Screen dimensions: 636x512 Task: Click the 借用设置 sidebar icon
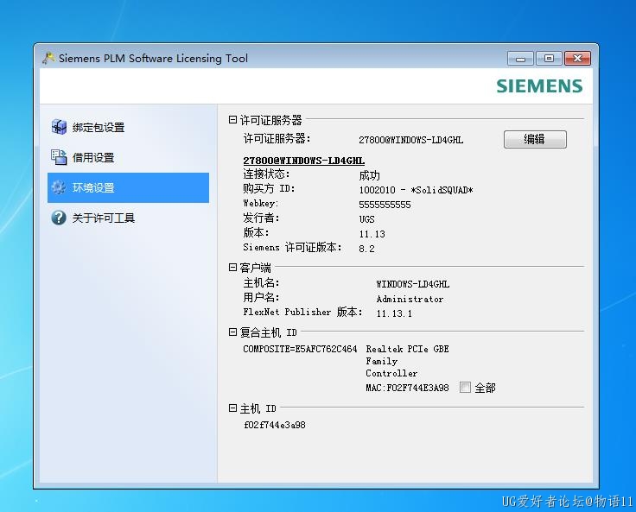(59, 157)
